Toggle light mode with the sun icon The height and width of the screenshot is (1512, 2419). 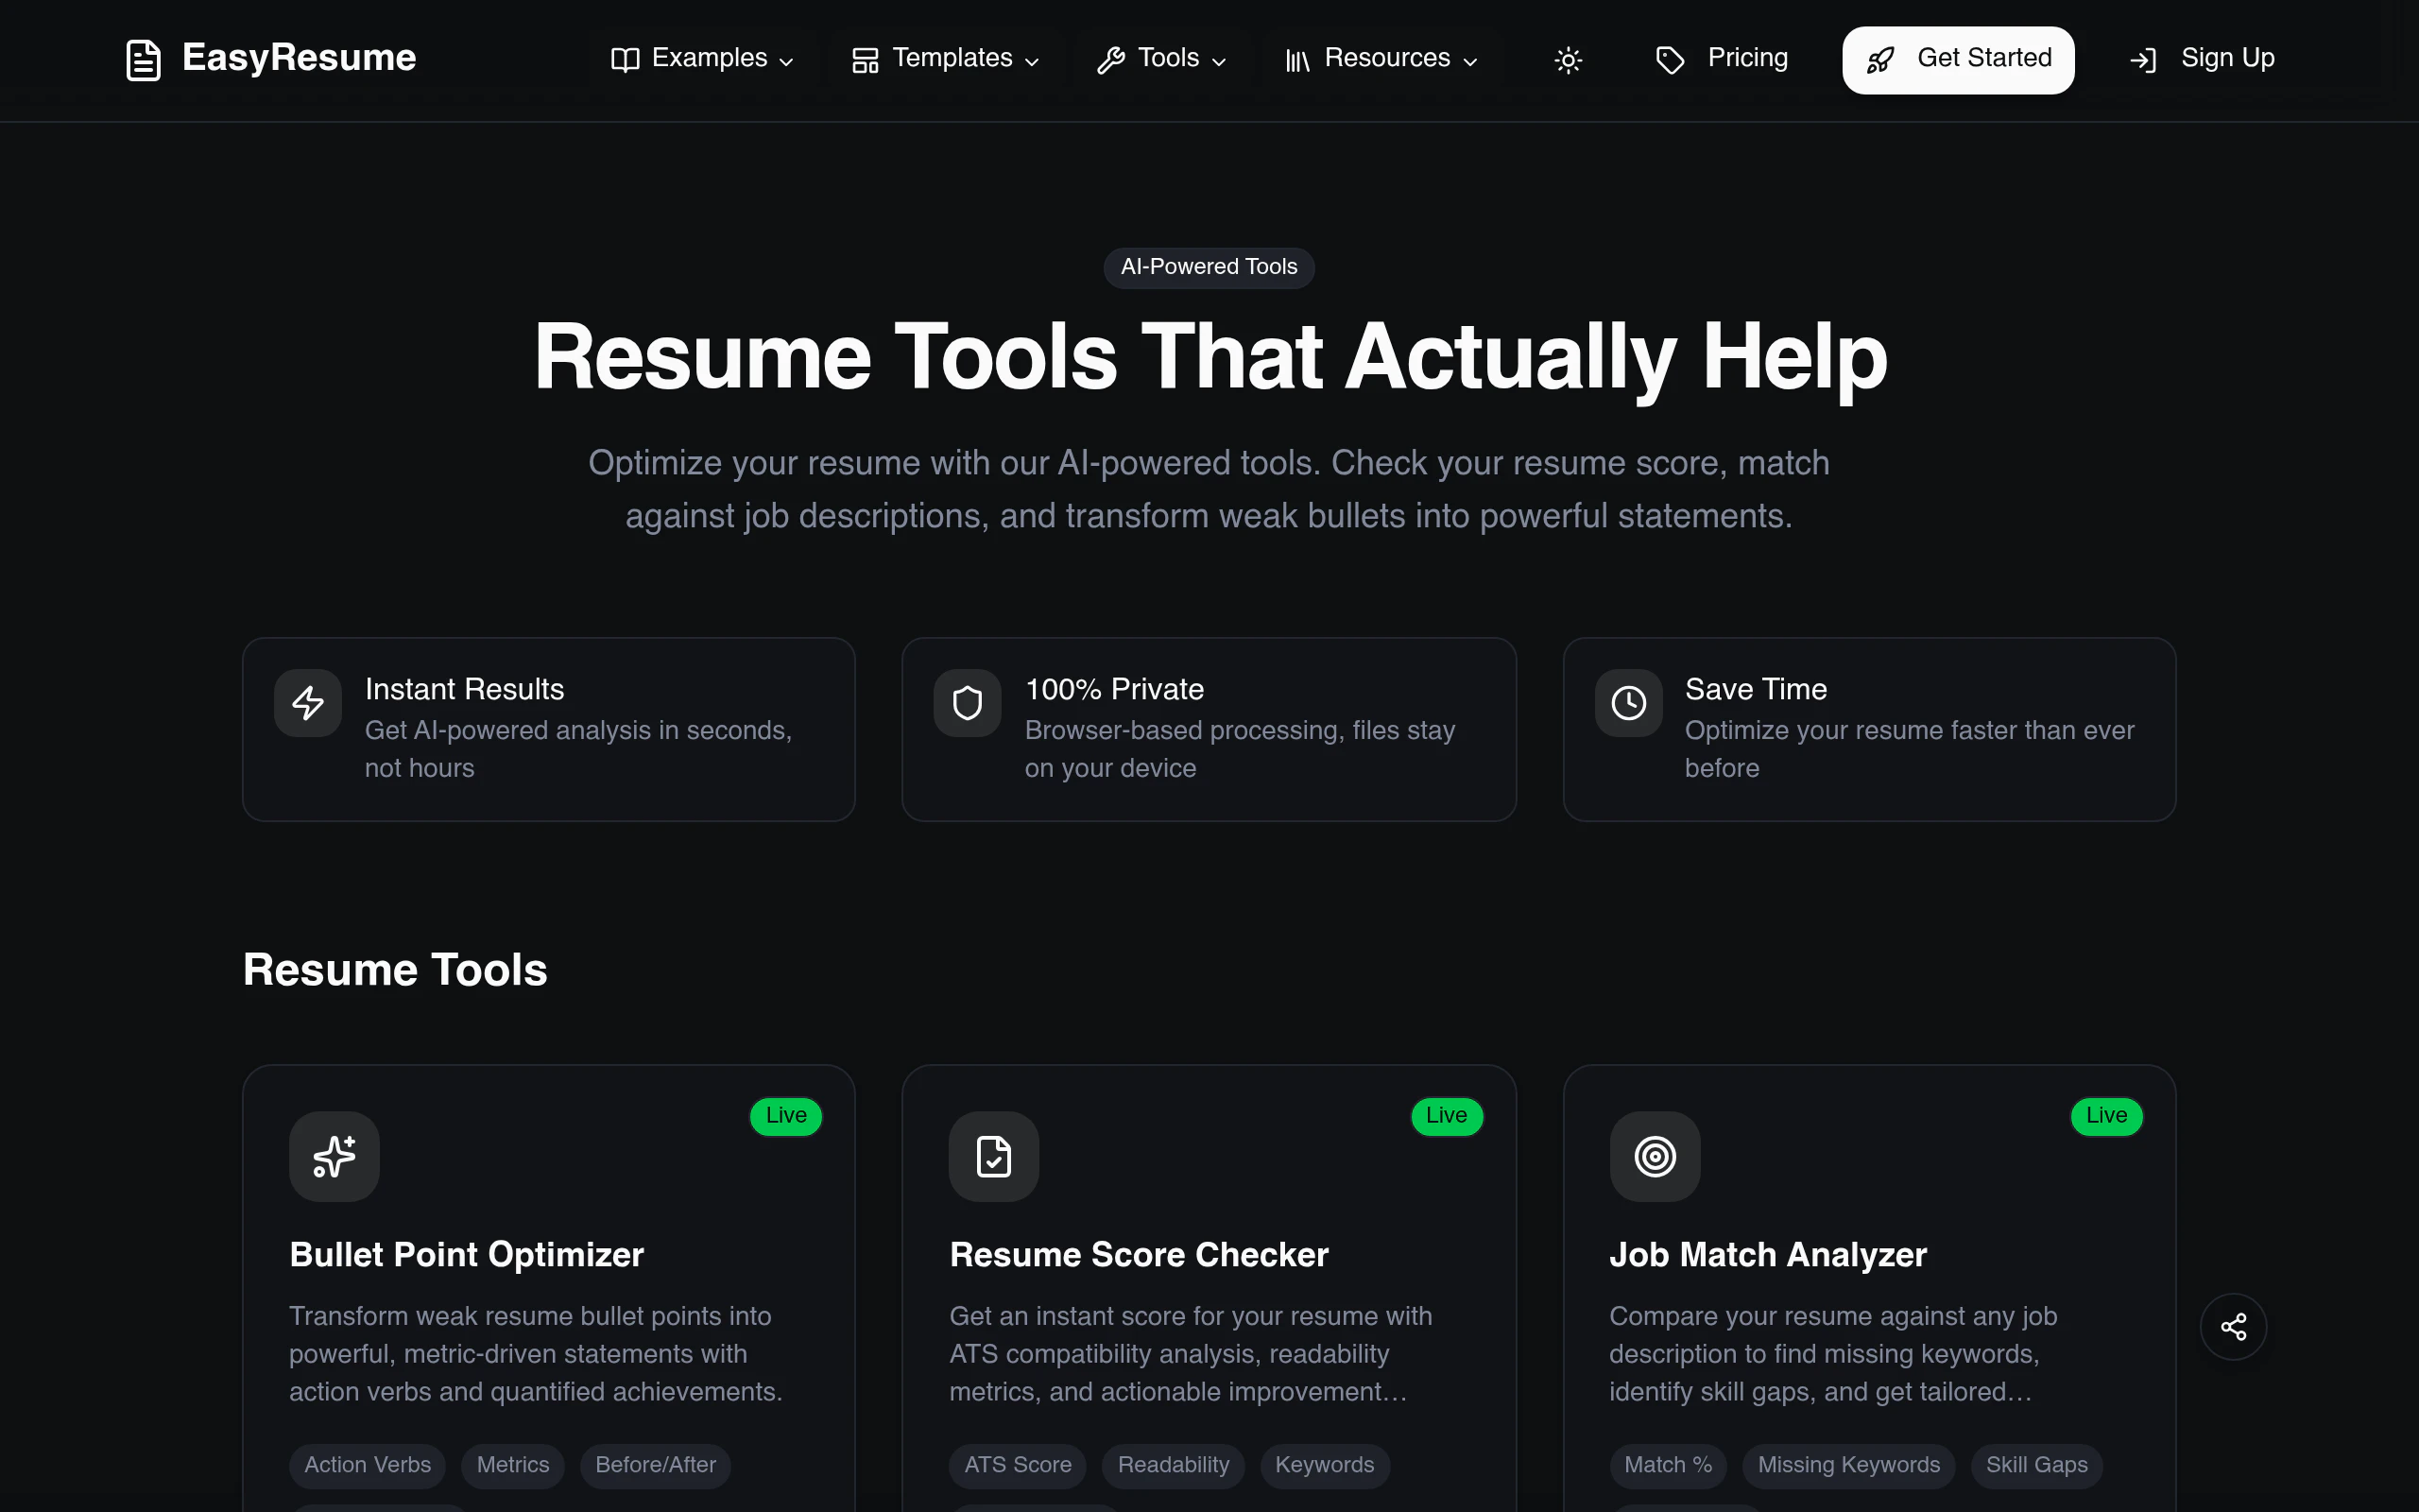click(x=1568, y=60)
